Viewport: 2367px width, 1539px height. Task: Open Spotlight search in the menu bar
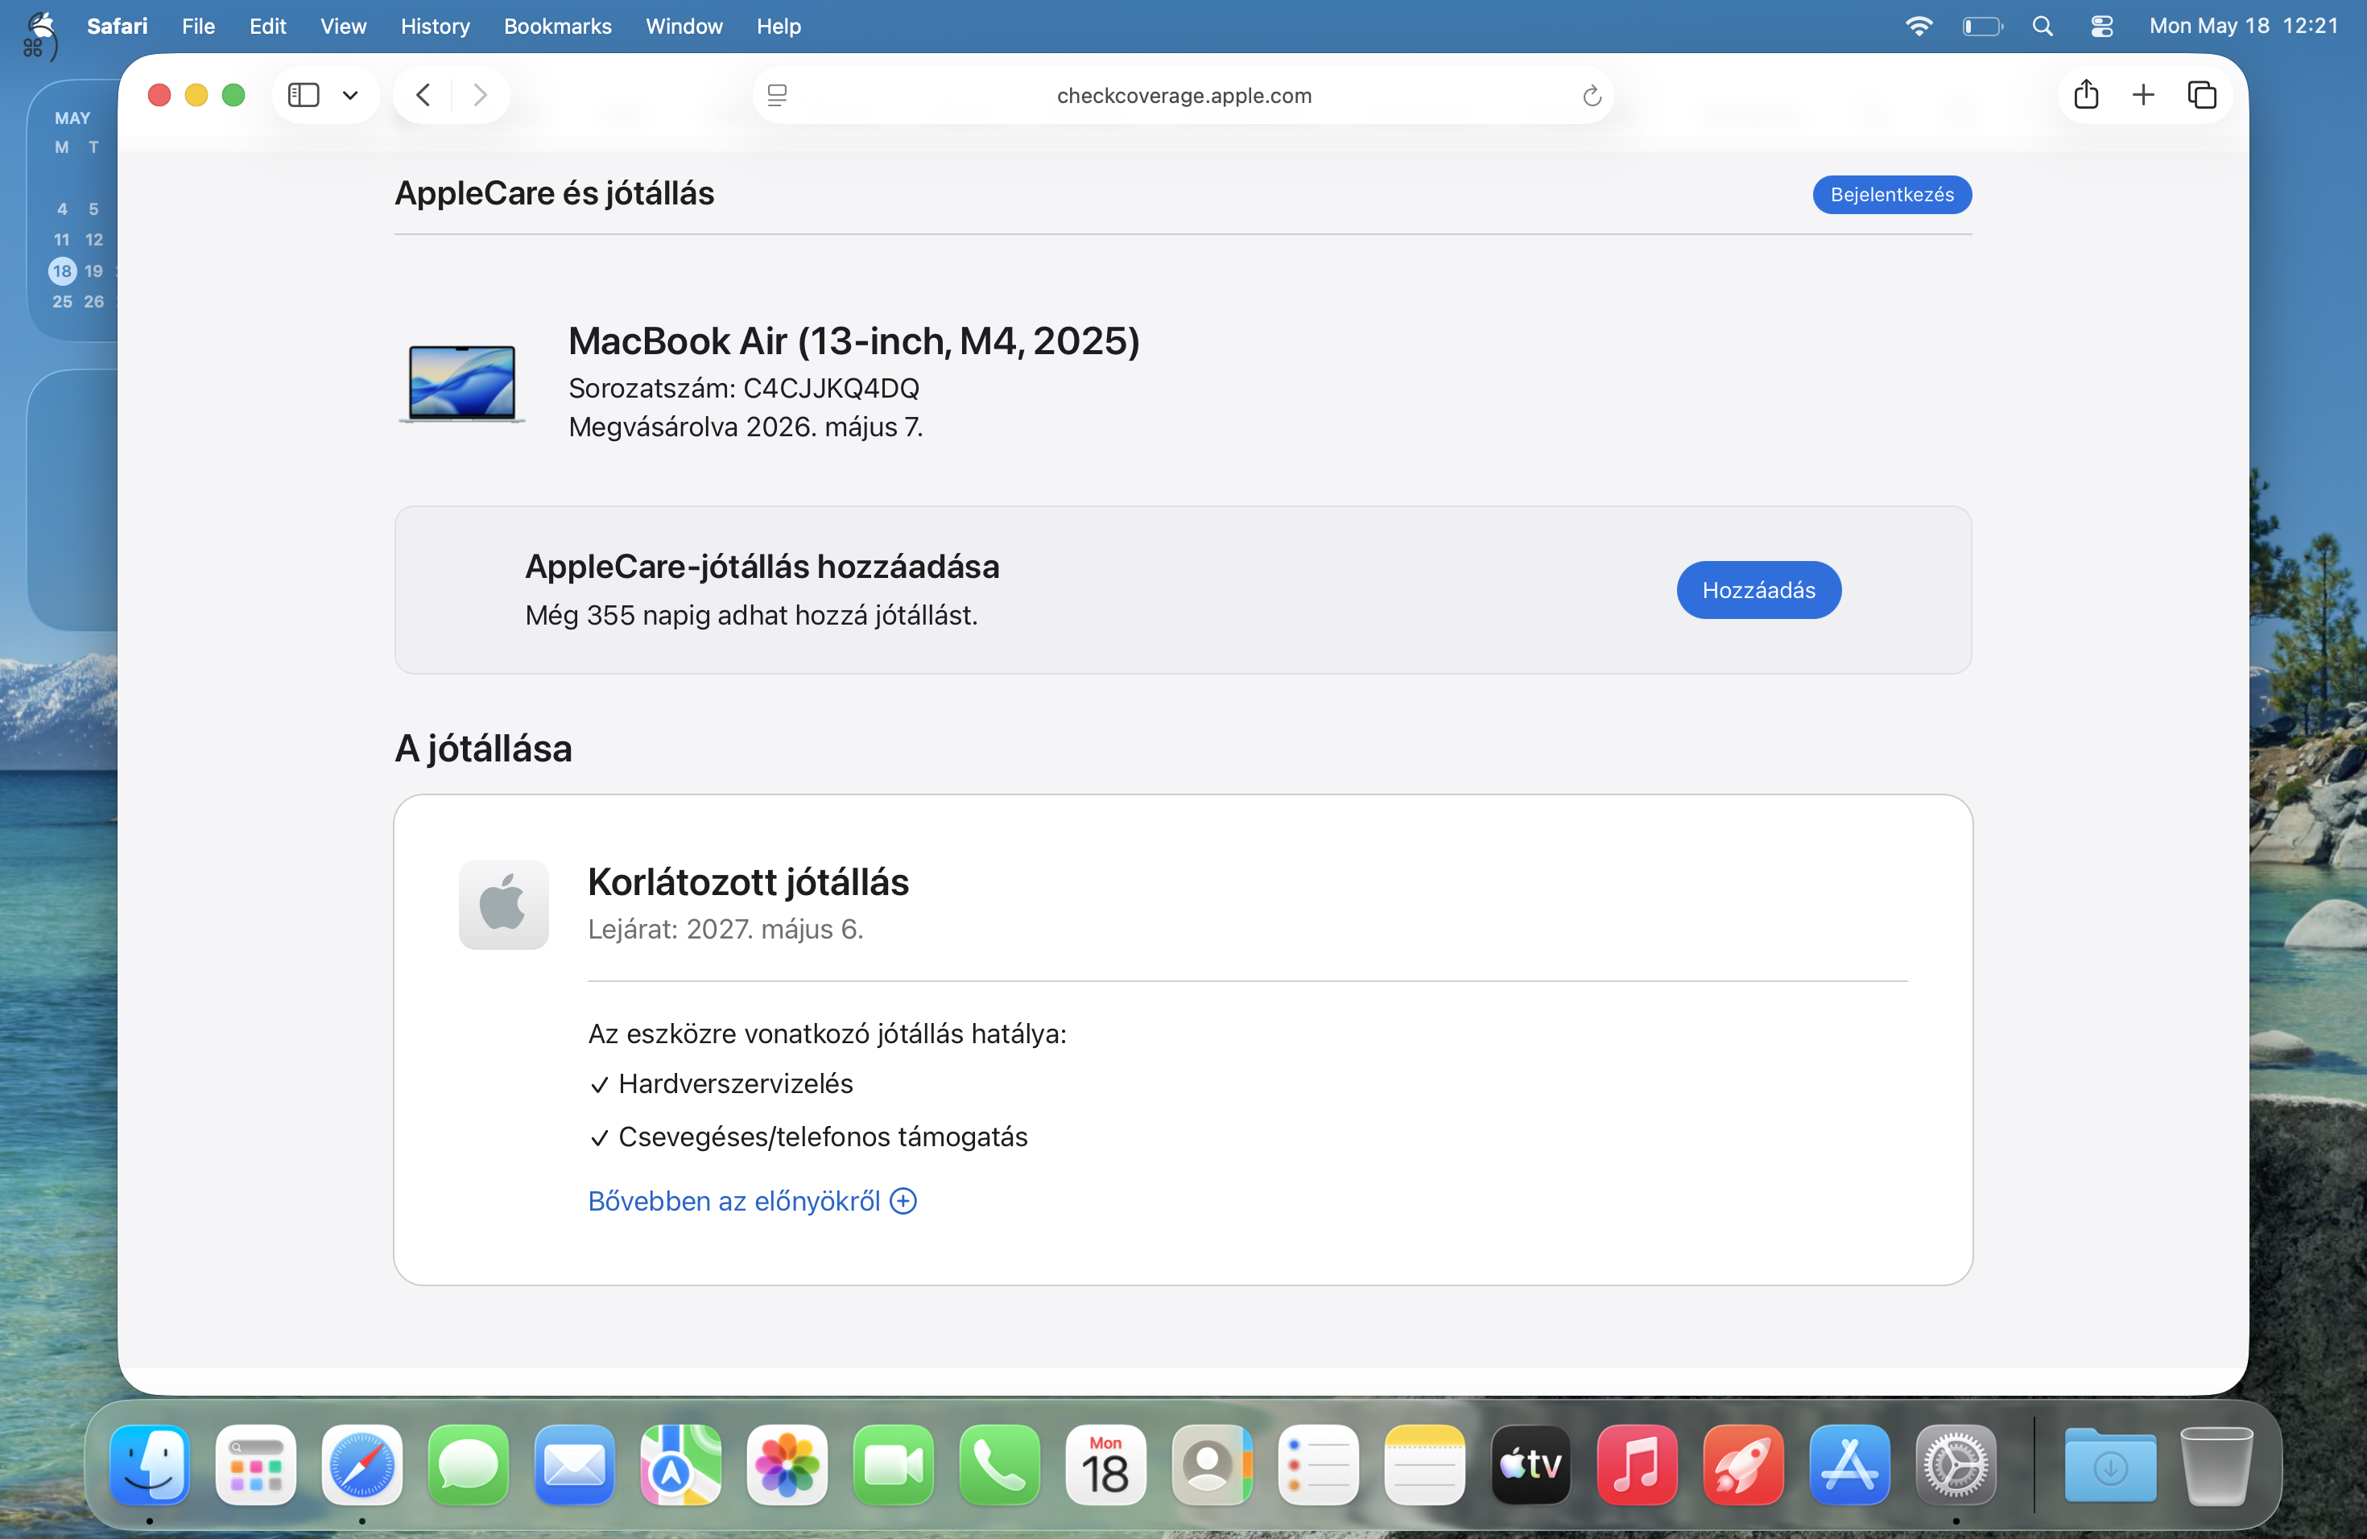point(2043,26)
